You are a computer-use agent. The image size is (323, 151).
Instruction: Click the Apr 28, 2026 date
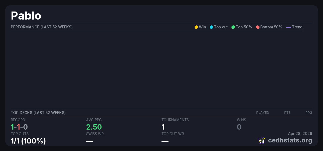(300, 134)
